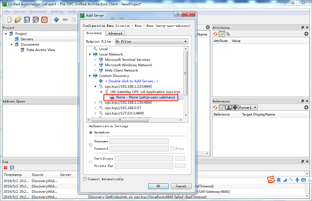Select the Anonymous authentication option
Image resolution: width=312 pixels, height=201 pixels.
pyautogui.click(x=91, y=132)
